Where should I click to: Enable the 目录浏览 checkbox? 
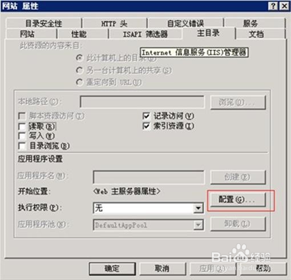[x=22, y=146]
